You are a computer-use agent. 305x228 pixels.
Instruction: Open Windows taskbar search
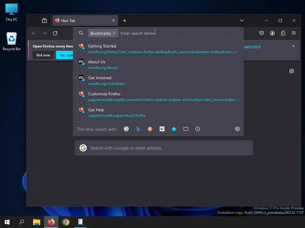coord(21,222)
